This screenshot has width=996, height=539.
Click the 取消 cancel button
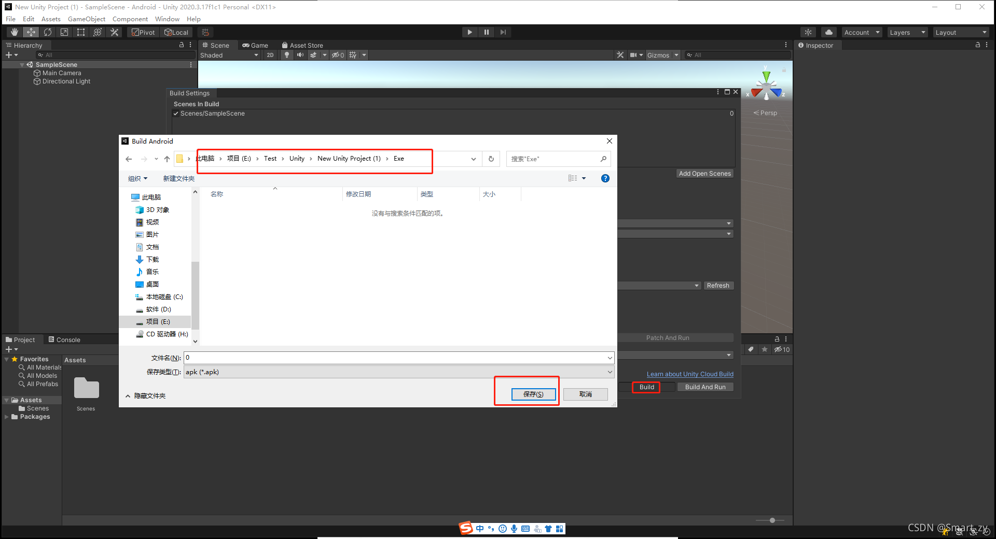click(586, 394)
